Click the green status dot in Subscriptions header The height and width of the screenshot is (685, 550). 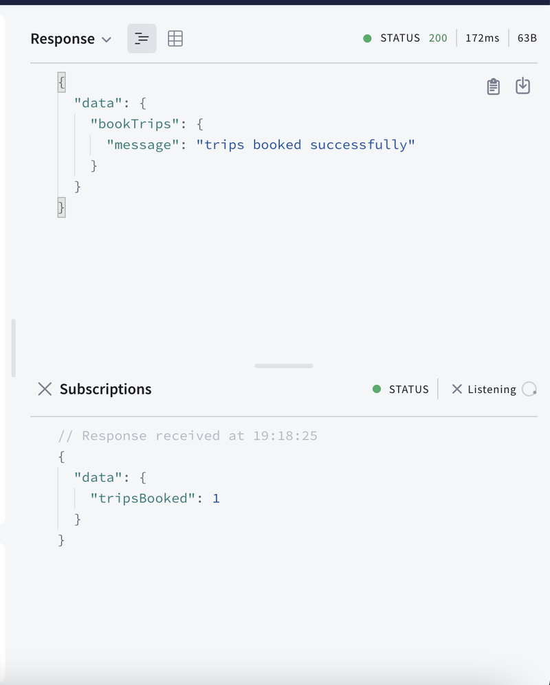376,389
